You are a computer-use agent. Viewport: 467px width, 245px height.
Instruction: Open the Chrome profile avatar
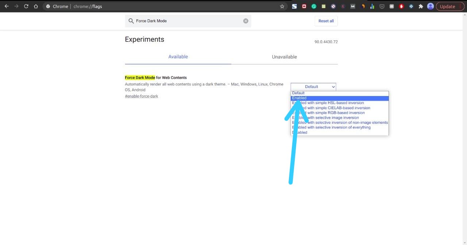point(431,6)
